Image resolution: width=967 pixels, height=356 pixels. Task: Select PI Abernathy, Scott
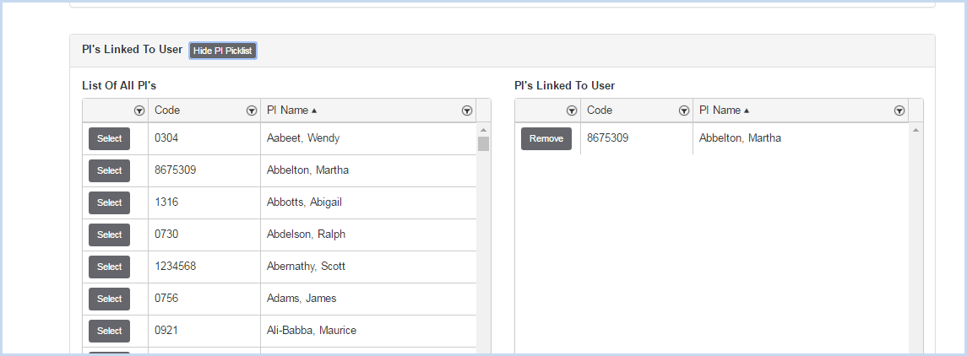click(109, 267)
